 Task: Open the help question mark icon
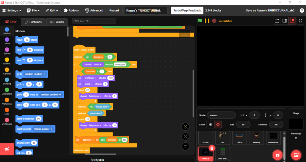(302, 11)
